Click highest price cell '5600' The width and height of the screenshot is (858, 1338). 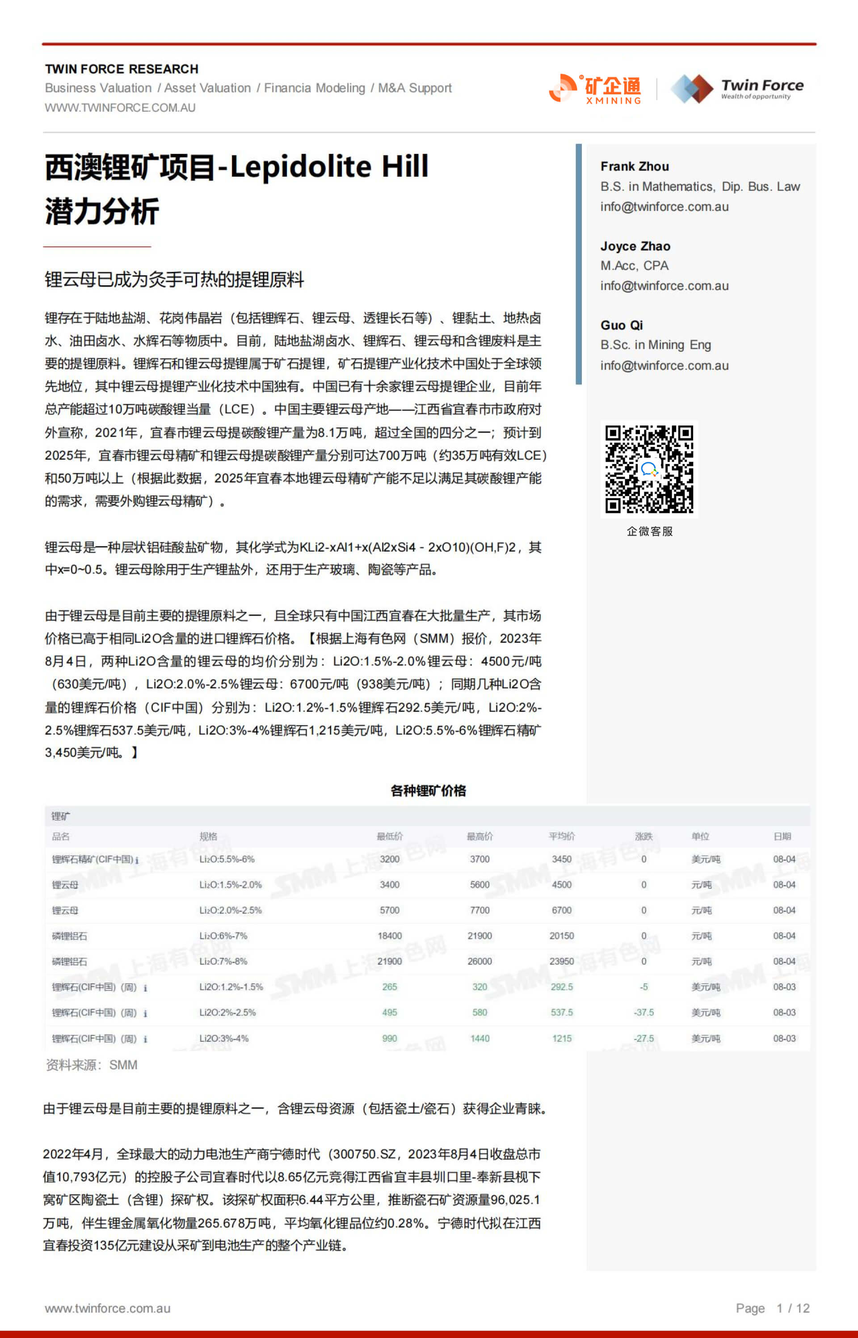pos(479,885)
